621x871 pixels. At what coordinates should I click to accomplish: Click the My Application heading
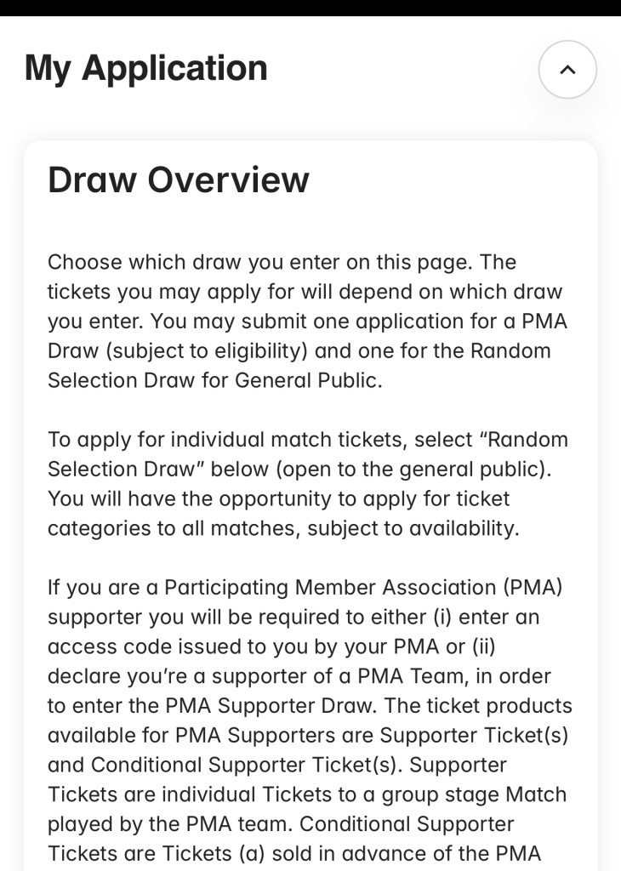coord(145,68)
